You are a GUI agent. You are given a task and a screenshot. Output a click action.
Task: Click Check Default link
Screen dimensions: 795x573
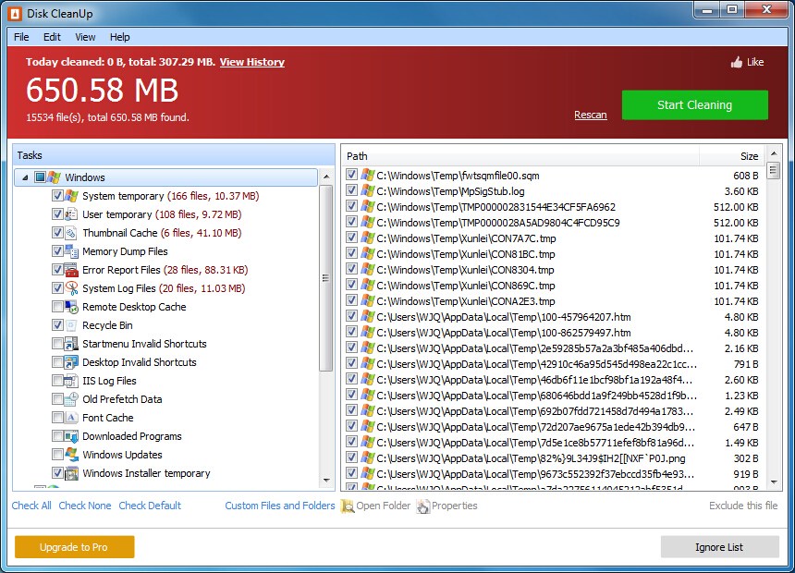point(150,506)
